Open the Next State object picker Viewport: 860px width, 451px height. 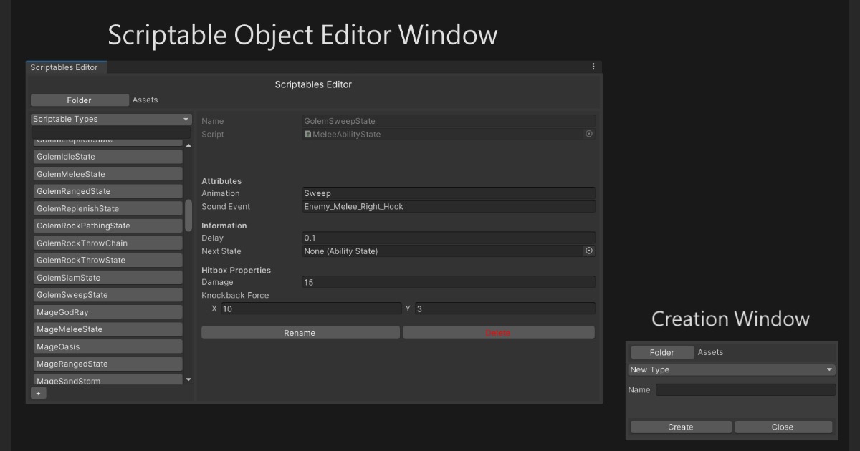click(x=589, y=251)
